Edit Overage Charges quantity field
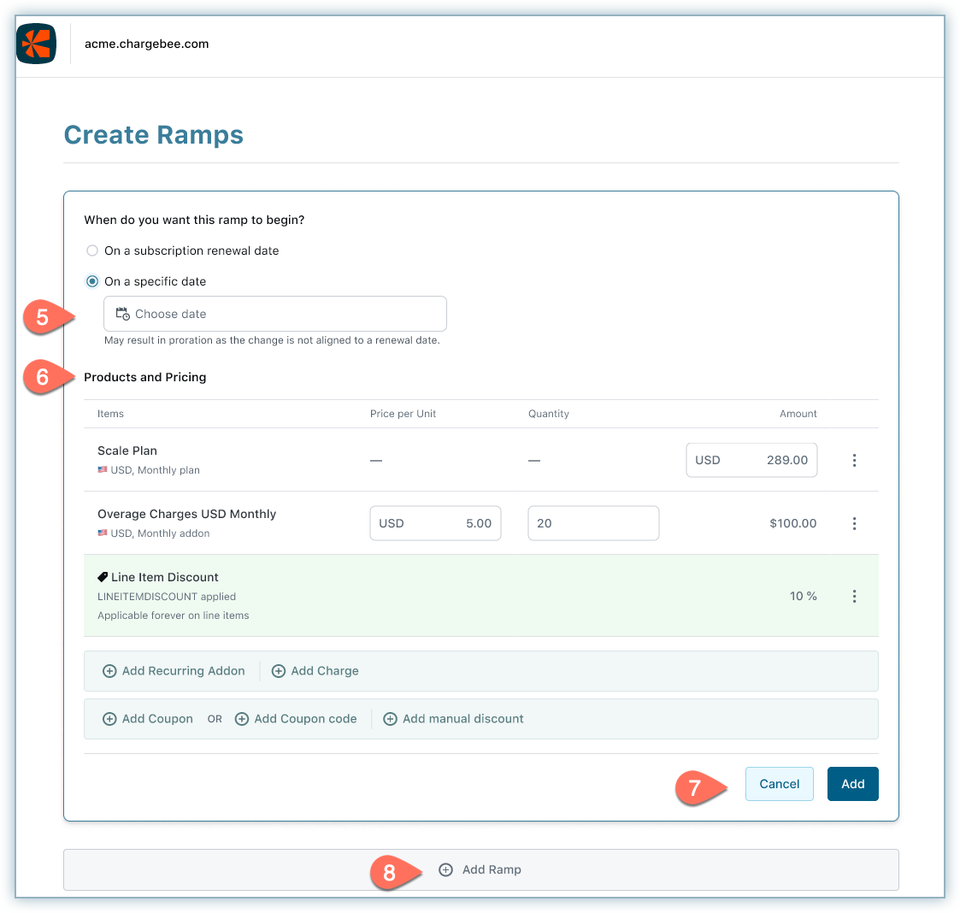 (x=593, y=523)
